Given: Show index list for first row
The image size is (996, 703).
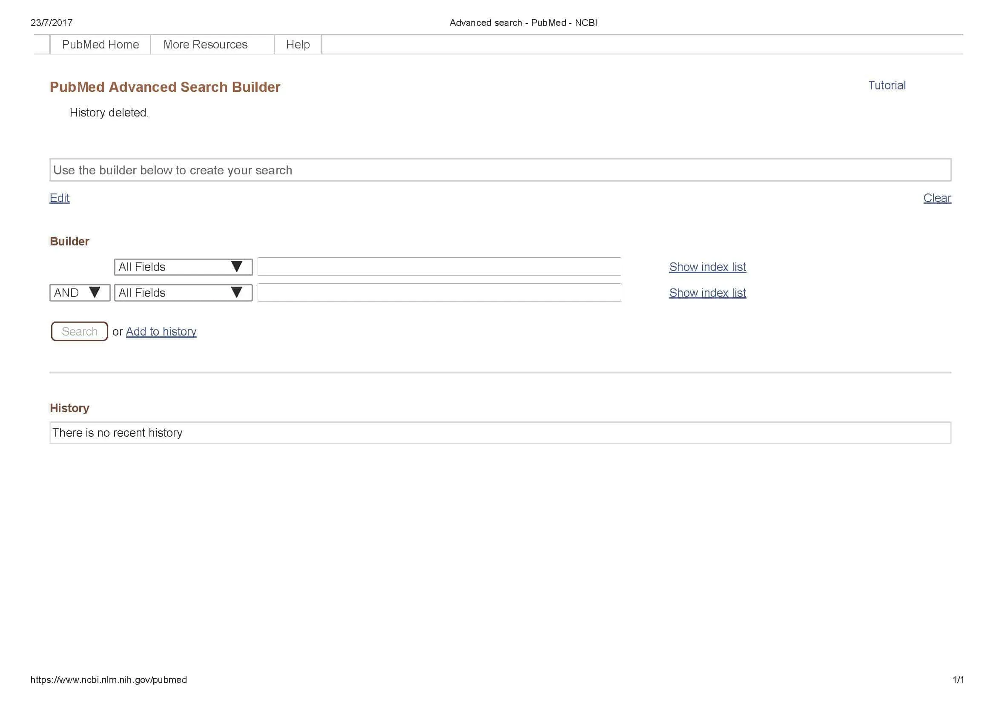Looking at the screenshot, I should (707, 267).
